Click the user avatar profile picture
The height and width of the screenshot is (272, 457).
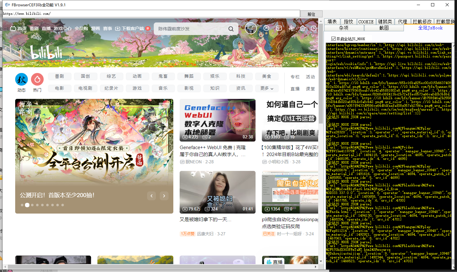[251, 28]
